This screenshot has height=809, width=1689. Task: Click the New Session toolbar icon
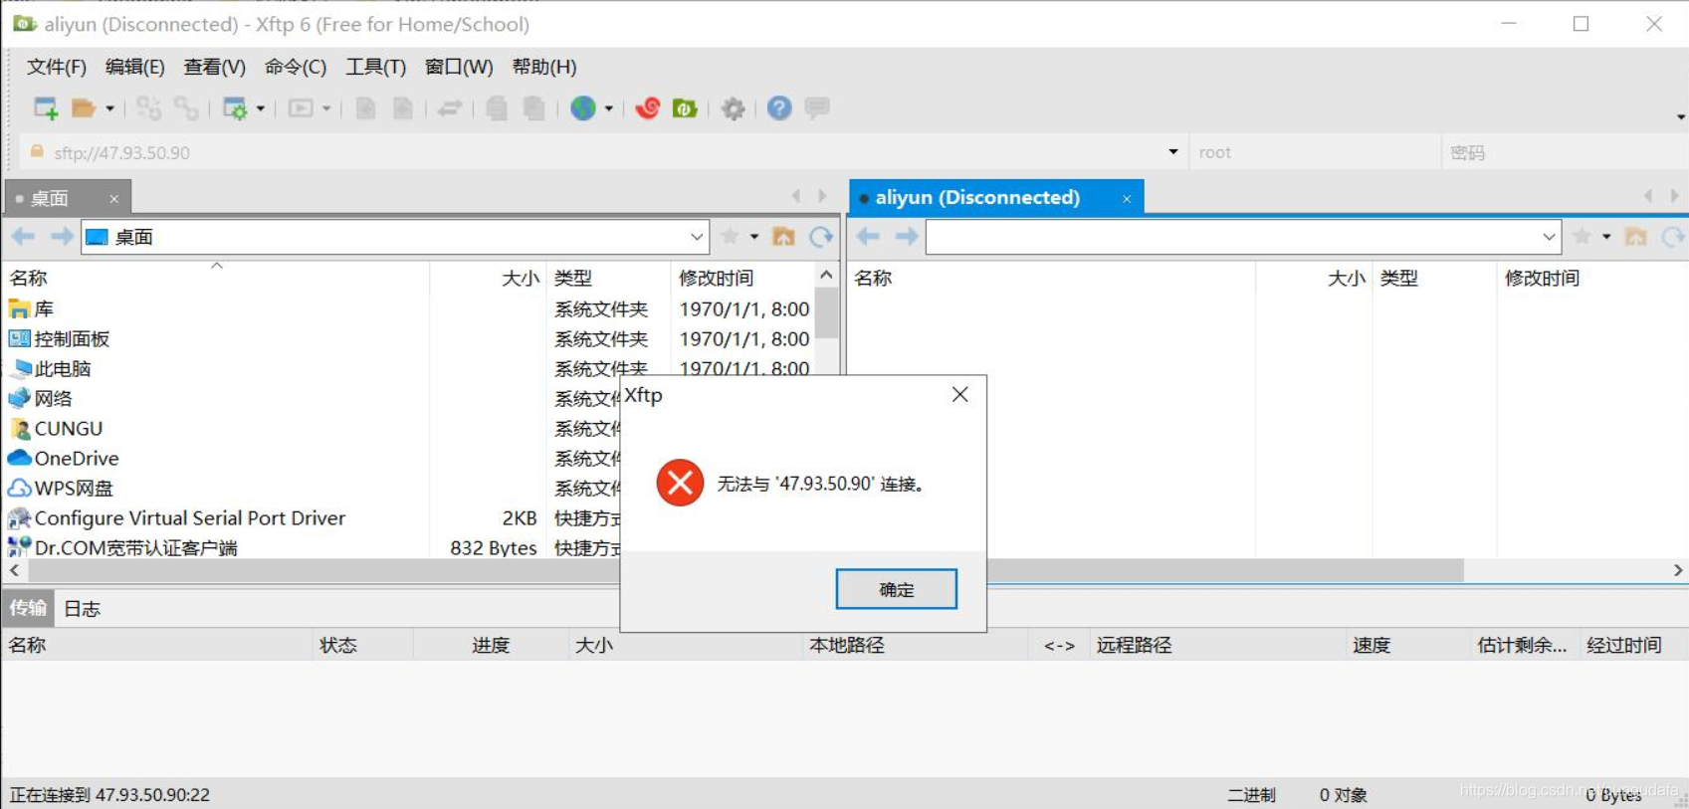[46, 108]
